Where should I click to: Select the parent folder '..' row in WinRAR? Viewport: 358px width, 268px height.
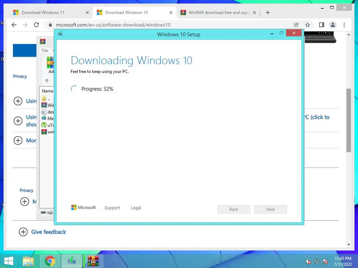tap(48, 99)
